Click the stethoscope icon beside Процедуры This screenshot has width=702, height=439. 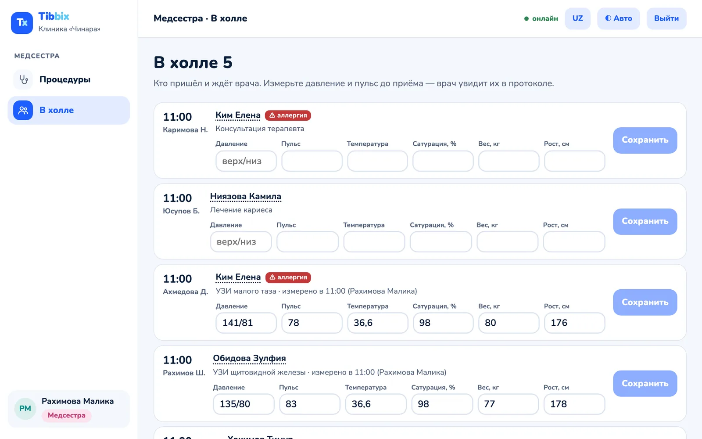(23, 79)
